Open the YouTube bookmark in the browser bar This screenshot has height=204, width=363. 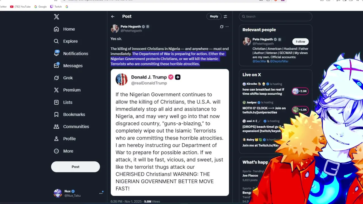point(20,7)
